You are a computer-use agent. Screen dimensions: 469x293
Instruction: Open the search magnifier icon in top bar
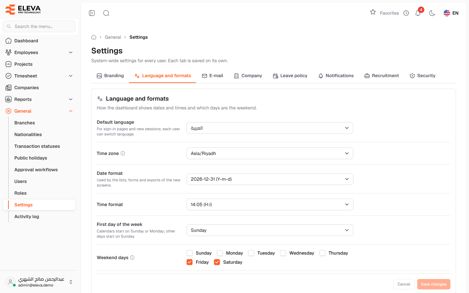106,13
